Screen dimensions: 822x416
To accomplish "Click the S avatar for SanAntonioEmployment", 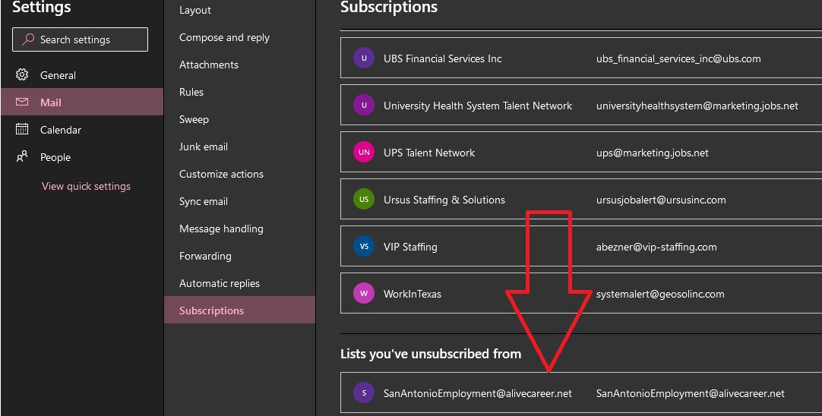I will pos(364,393).
